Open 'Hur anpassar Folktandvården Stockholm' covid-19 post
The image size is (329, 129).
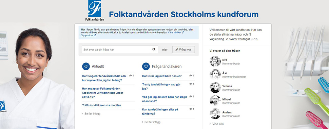103,93
